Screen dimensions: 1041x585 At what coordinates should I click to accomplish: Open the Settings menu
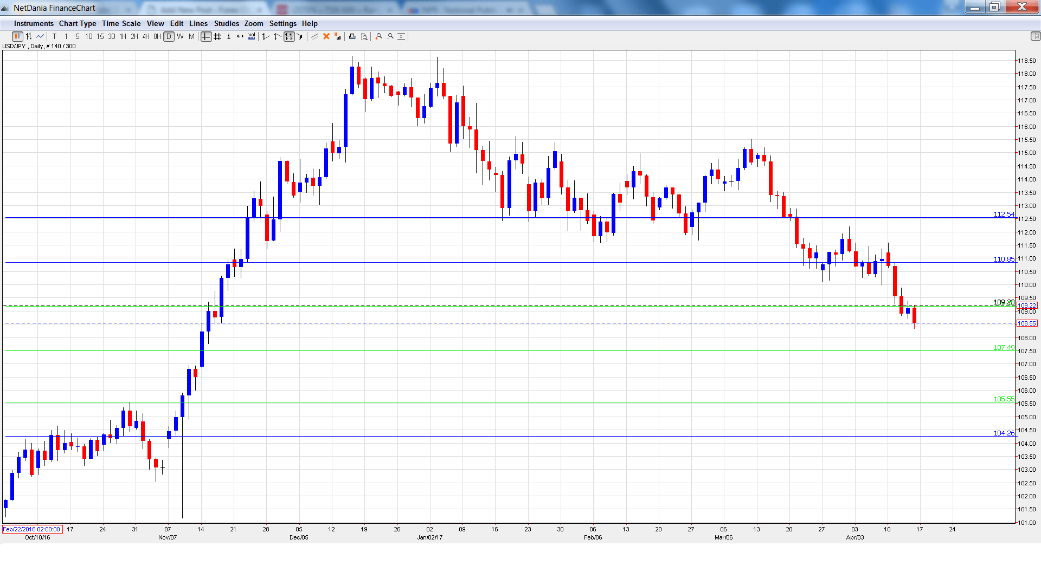pos(282,23)
